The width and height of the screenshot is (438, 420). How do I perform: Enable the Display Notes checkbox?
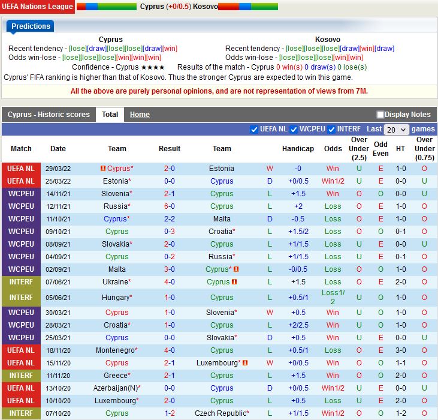pyautogui.click(x=380, y=115)
